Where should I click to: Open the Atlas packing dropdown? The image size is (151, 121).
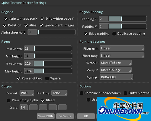tap(59, 93)
